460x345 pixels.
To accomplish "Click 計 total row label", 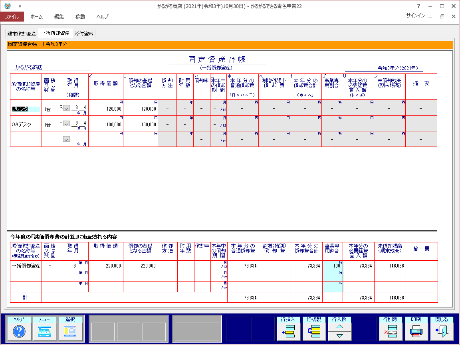I will (25, 297).
